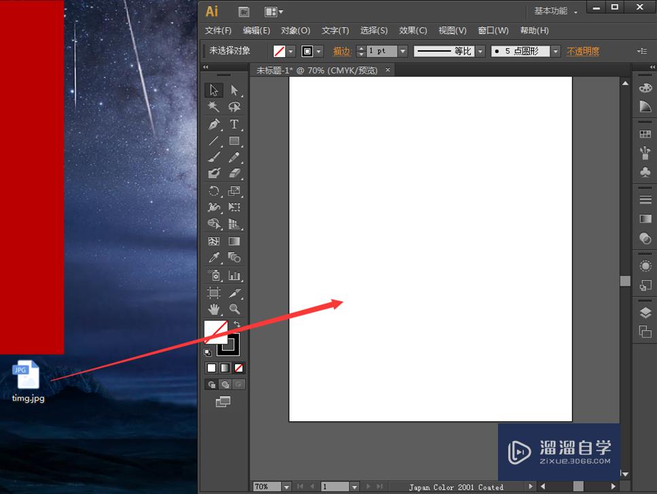657x494 pixels.
Task: Click the 描边 stroke panel link
Action: click(341, 51)
